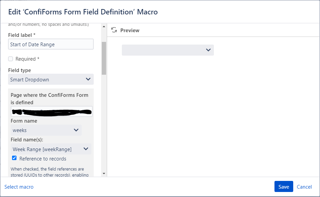Viewport: 320px width, 197px height.
Task: Open the dropdown in the preview pane
Action: tap(167, 50)
